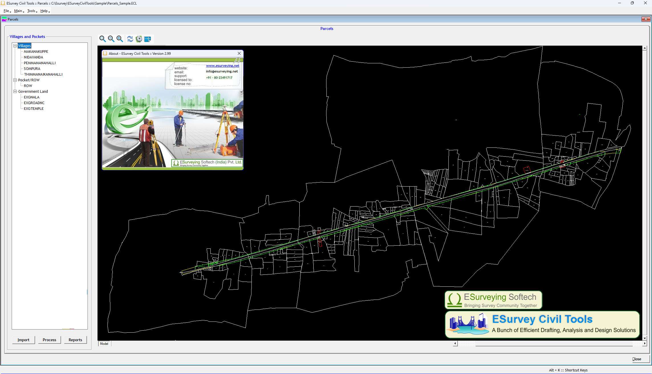Click the zoom extents magnifier icon
652x374 pixels.
click(x=102, y=39)
